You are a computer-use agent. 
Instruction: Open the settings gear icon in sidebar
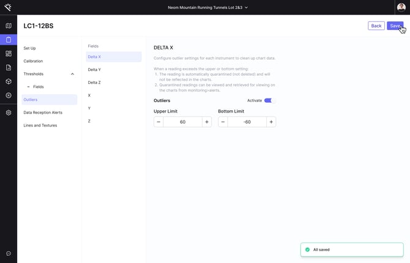[9, 113]
